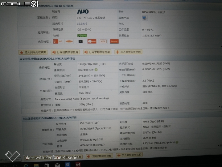
Task: Click weight value 350g (Max.)
Action: point(86,104)
